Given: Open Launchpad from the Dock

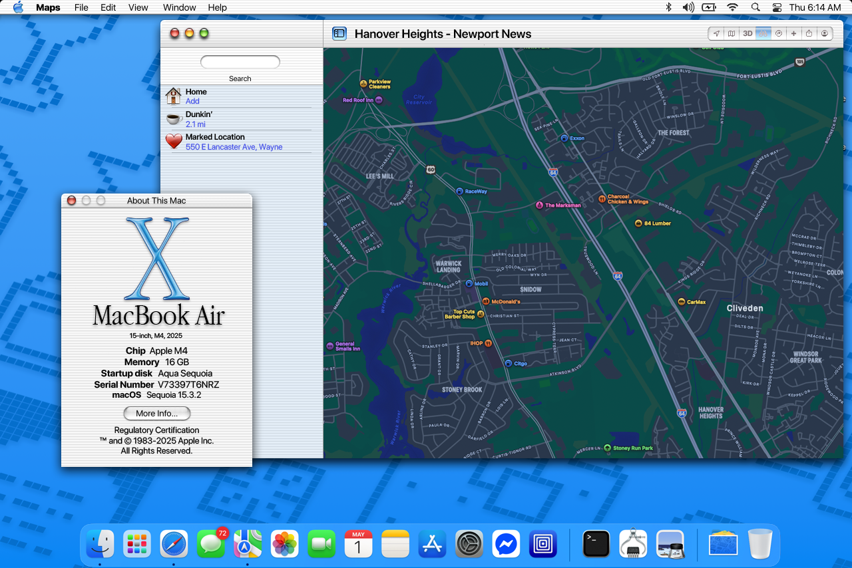Looking at the screenshot, I should pos(137,544).
